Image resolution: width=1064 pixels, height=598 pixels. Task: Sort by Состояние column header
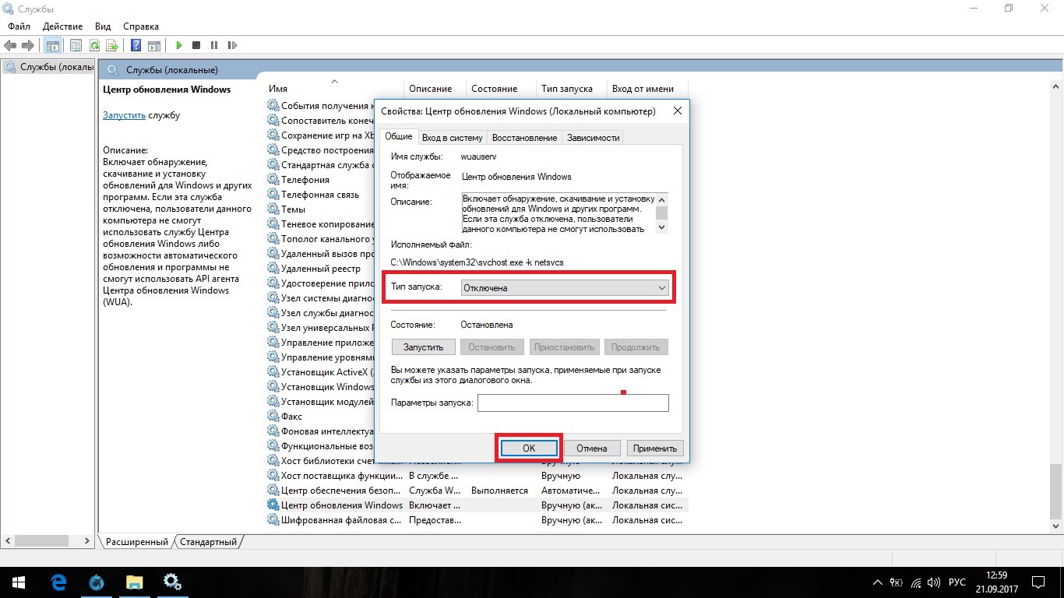(502, 89)
